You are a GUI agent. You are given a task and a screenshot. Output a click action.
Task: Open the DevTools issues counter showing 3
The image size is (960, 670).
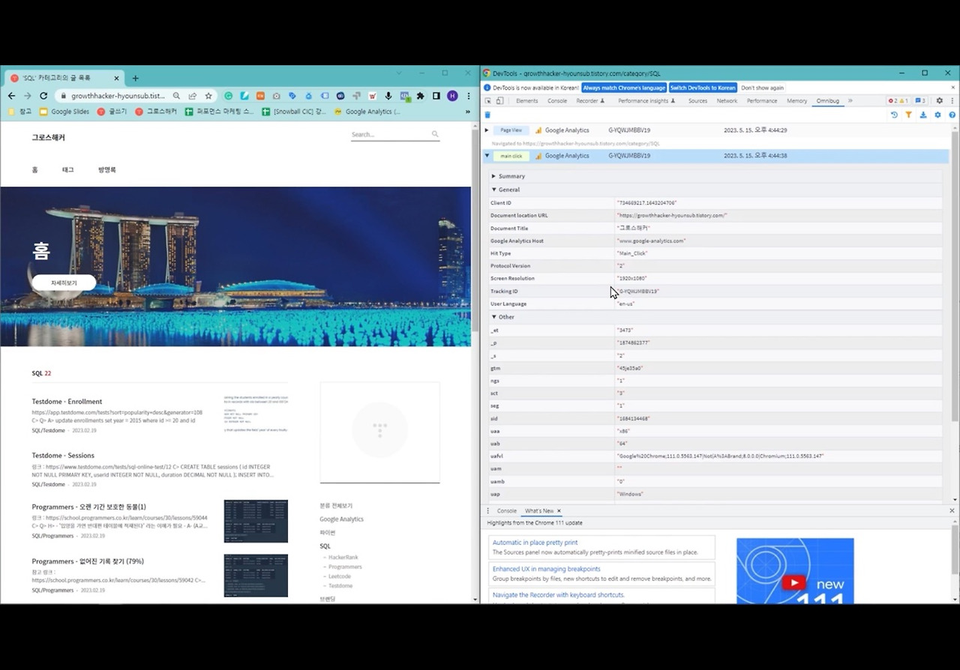[x=920, y=100]
